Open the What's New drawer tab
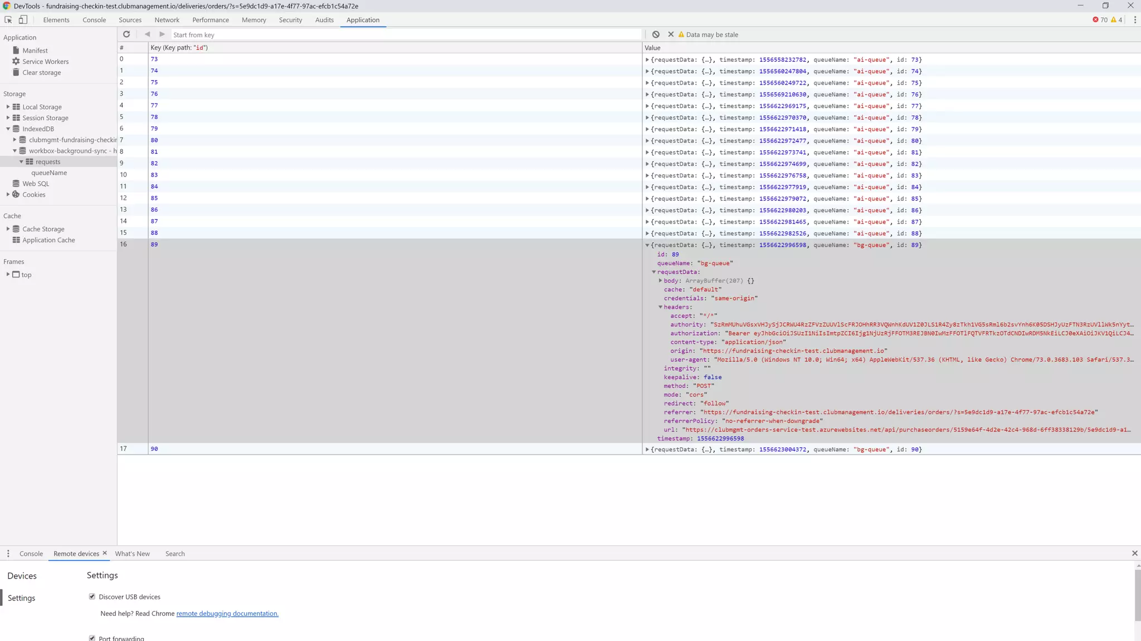Screen dimensions: 1141x641 click(x=132, y=554)
